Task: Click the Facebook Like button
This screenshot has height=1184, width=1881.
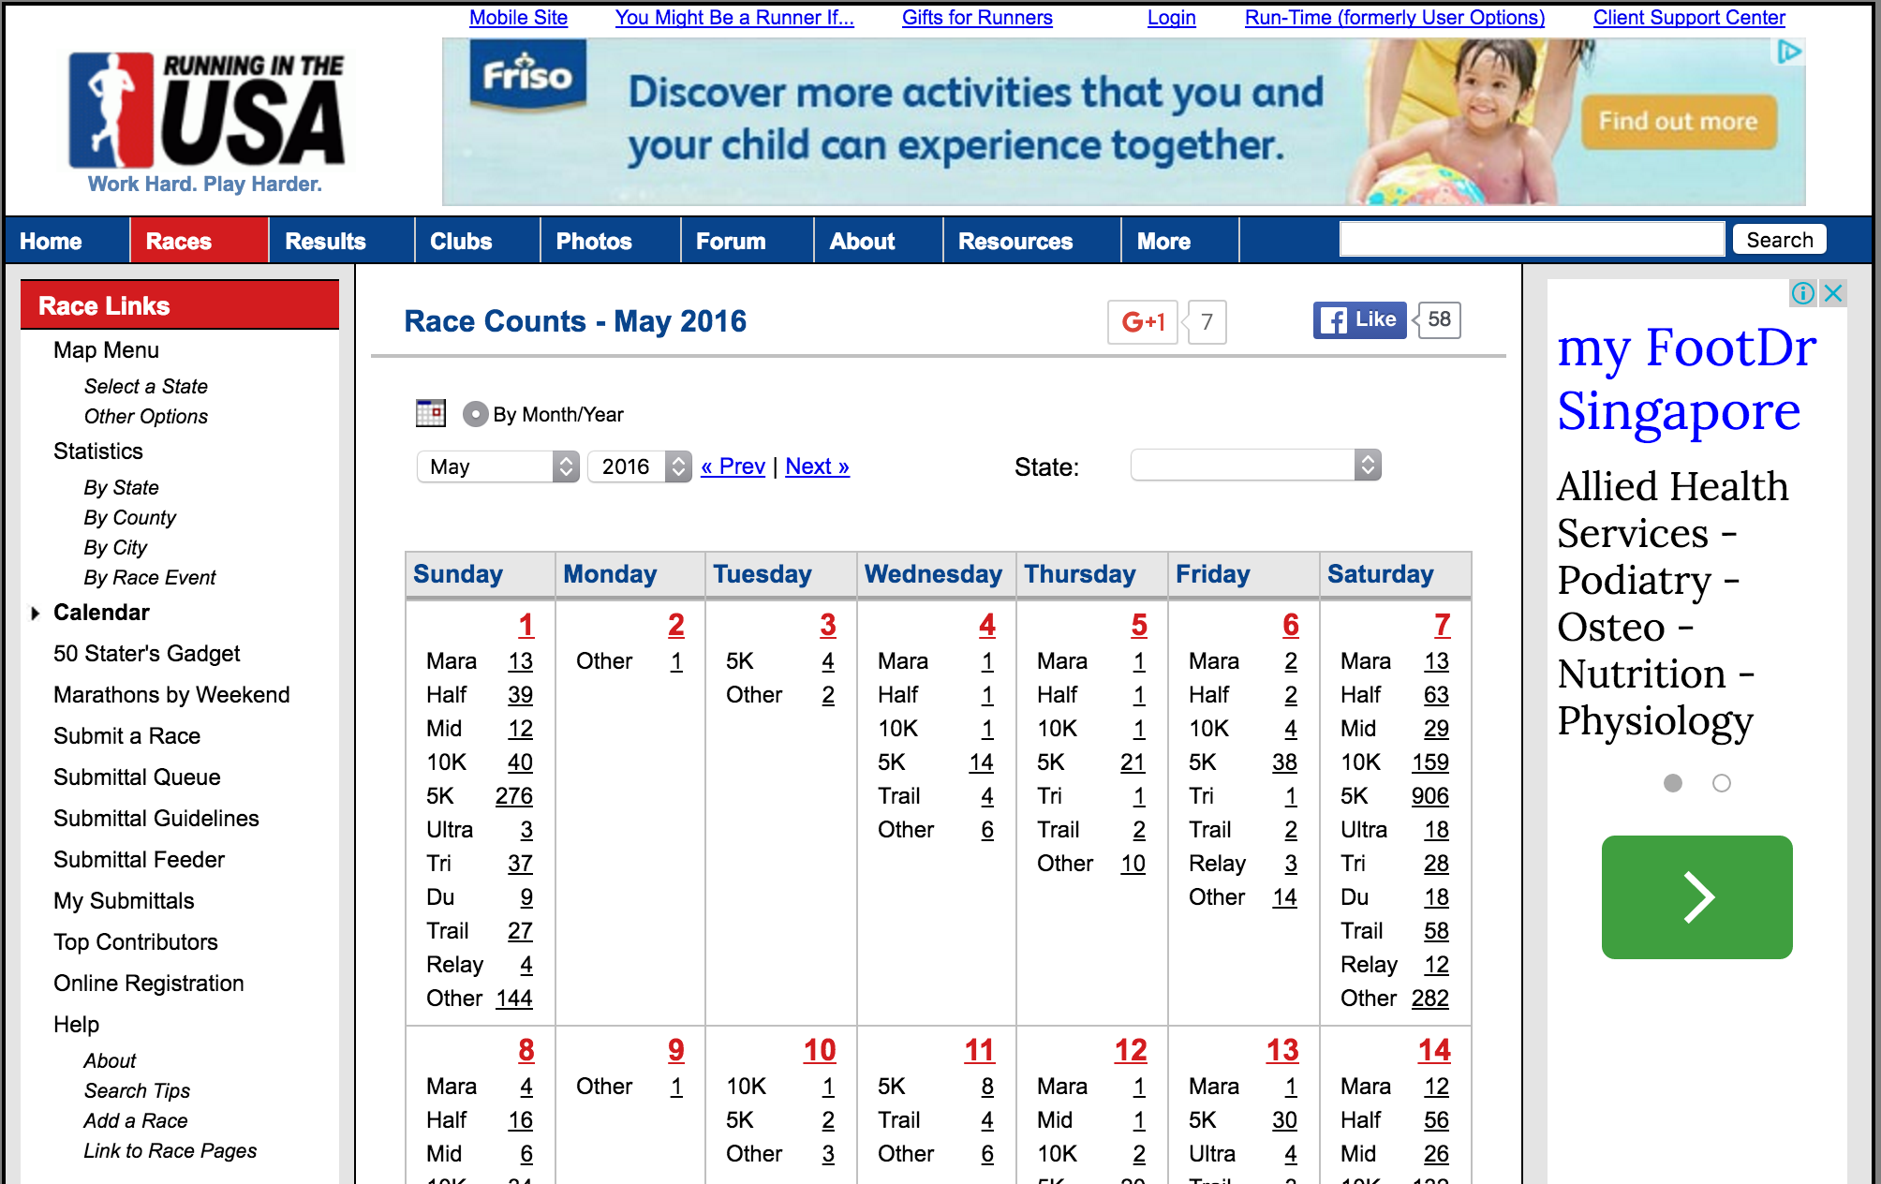Action: point(1359,319)
